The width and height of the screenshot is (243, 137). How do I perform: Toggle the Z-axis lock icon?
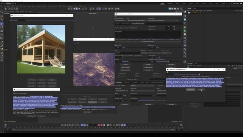[14, 9]
